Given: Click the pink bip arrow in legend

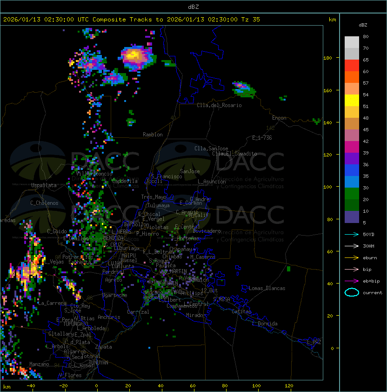Looking at the screenshot, I should (x=352, y=269).
